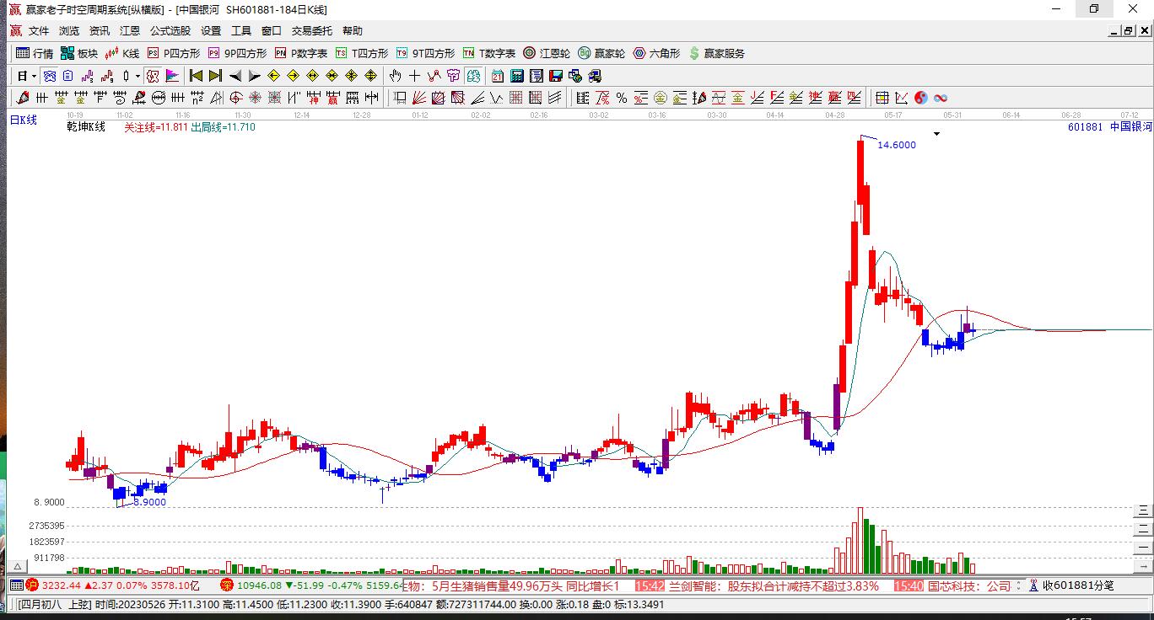Screen dimensions: 1154x620
Task: Jump to first bar with skip-back arrow
Action: click(x=196, y=76)
